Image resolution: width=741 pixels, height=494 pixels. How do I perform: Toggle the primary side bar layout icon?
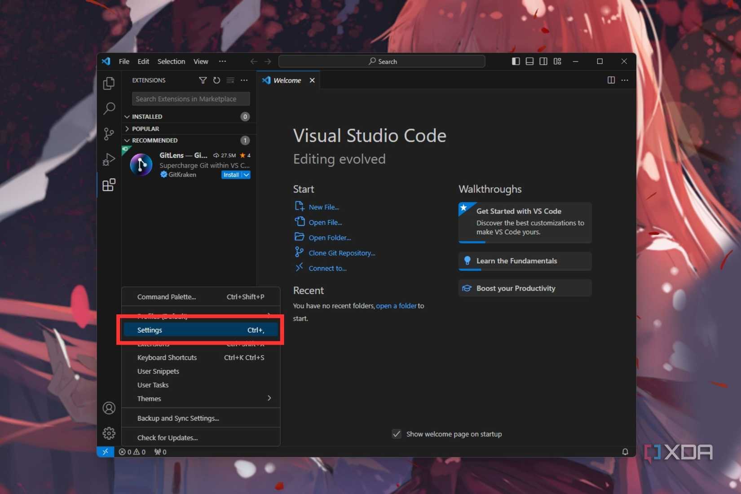tap(516, 62)
